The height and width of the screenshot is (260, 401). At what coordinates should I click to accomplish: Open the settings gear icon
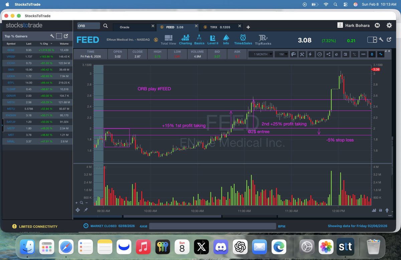pyautogui.click(x=389, y=25)
